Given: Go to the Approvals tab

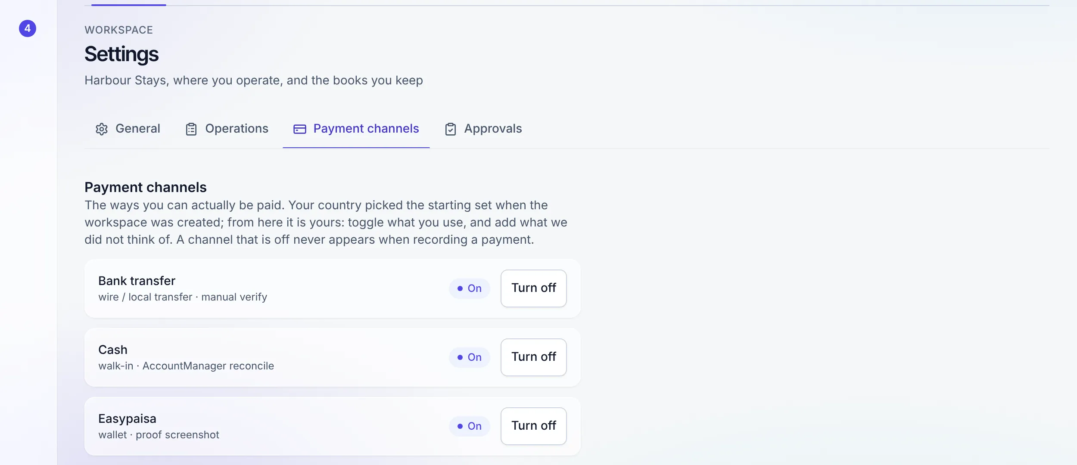Looking at the screenshot, I should click(483, 129).
